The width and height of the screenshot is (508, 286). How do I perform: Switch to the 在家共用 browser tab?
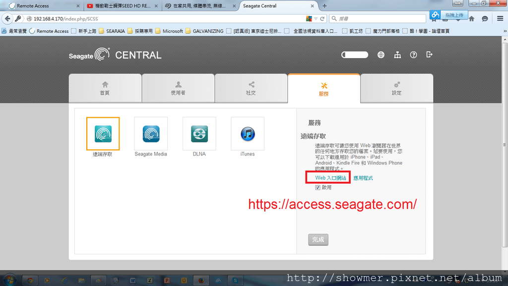coord(199,6)
